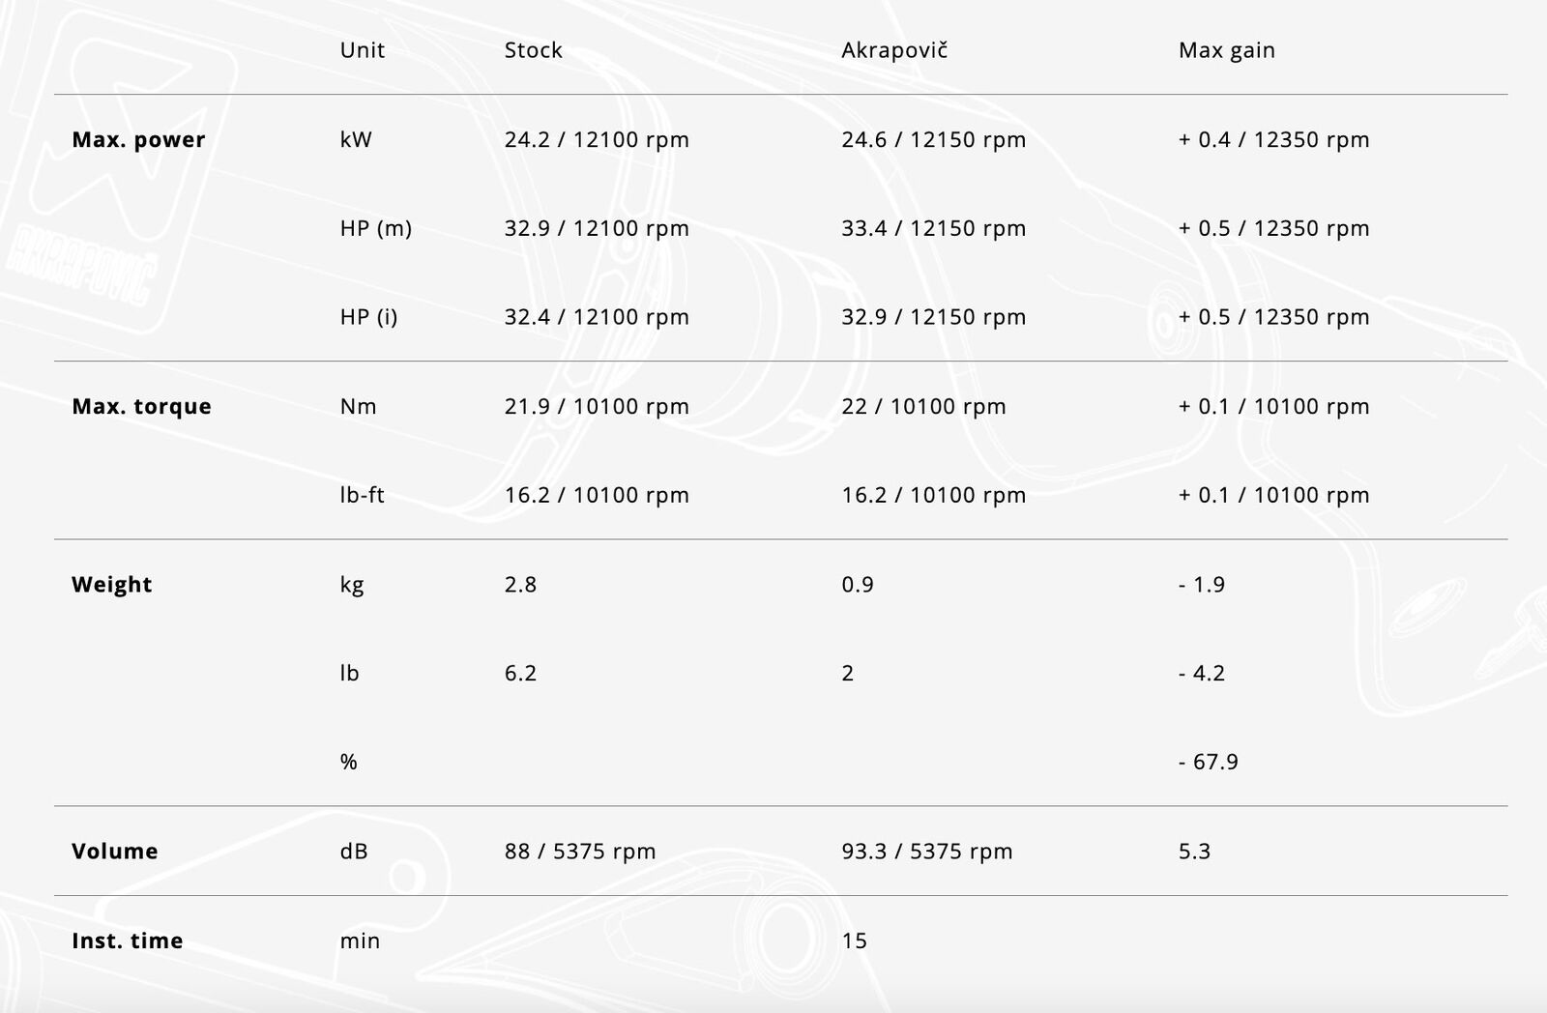The height and width of the screenshot is (1013, 1547).
Task: Click the stock kW value 24.2 / 12100 rpm
Action: (597, 140)
